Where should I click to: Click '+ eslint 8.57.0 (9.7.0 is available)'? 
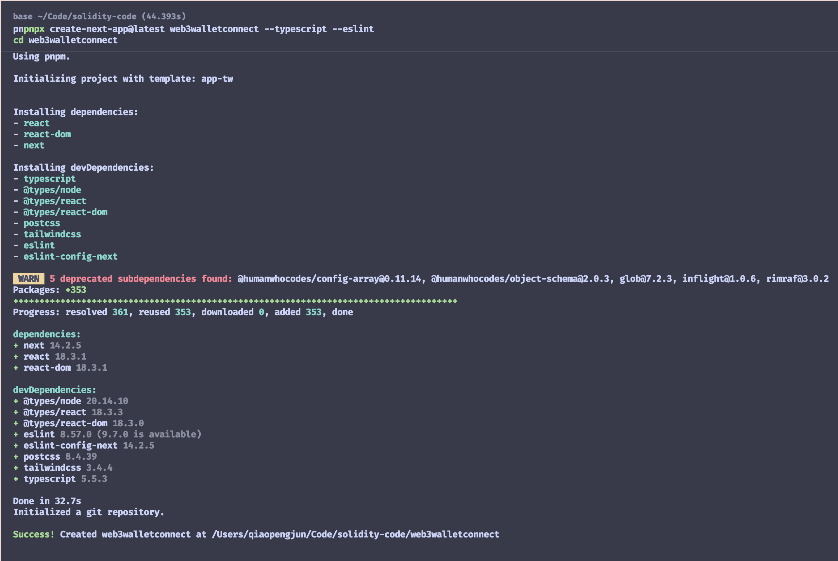107,434
